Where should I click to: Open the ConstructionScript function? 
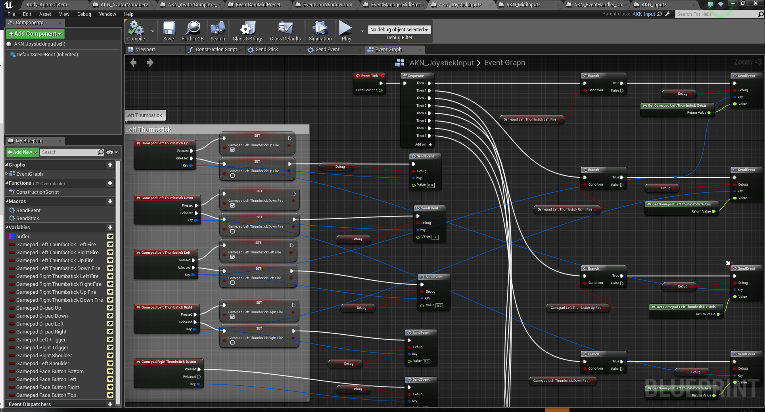click(37, 192)
